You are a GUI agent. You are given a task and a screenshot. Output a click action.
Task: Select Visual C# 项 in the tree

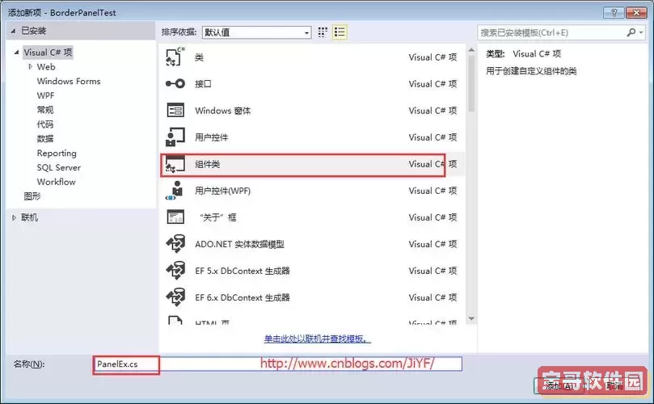click(48, 53)
